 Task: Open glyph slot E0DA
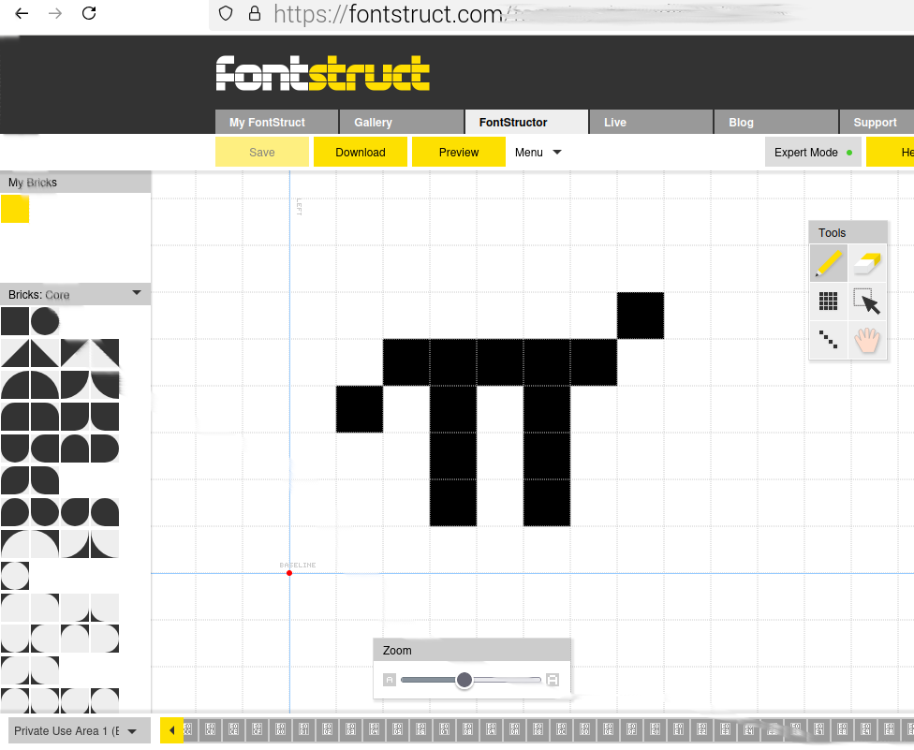(x=515, y=729)
